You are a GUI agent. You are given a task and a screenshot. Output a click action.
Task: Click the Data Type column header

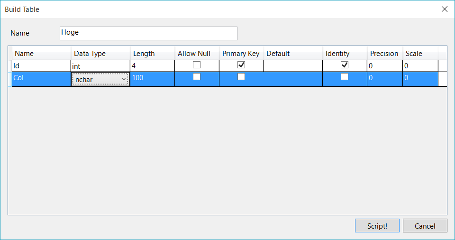click(100, 54)
